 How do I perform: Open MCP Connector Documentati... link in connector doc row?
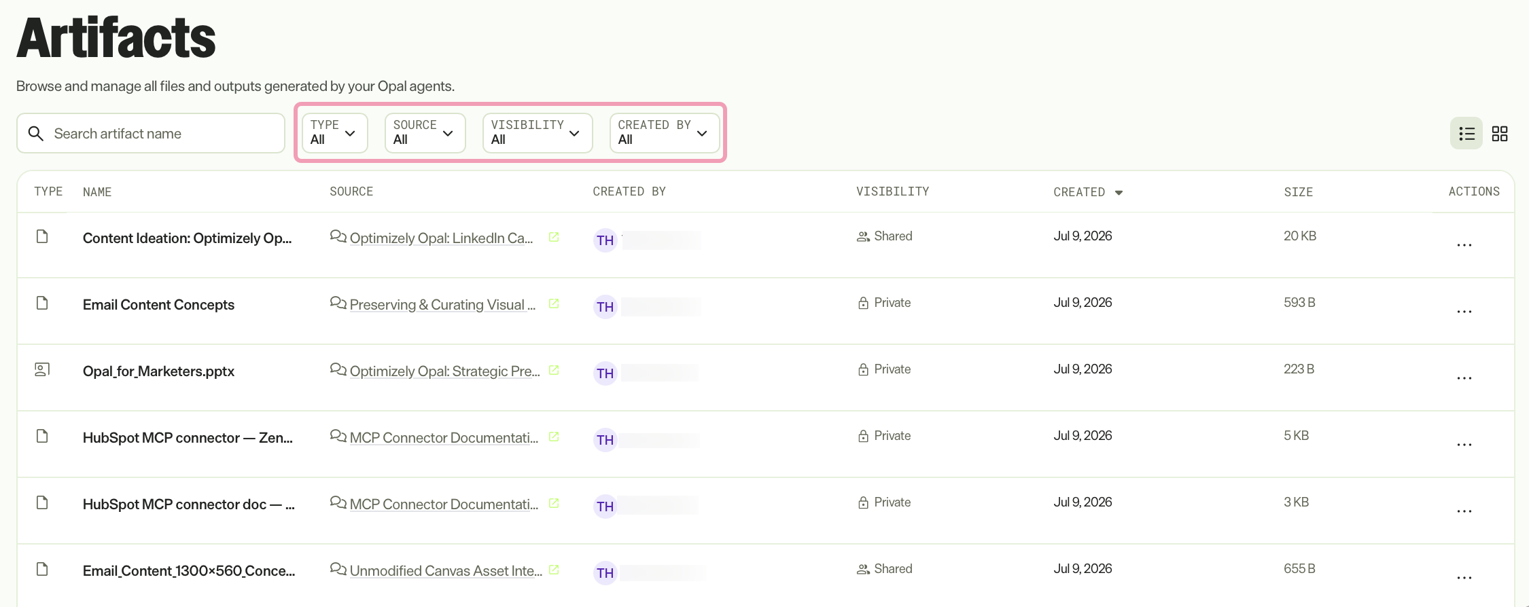(x=444, y=504)
